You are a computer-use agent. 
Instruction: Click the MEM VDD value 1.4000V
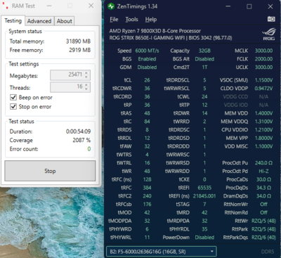coord(263,113)
